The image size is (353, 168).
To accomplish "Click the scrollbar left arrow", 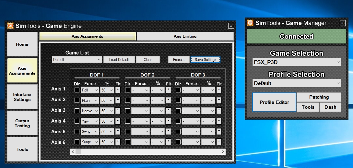I will pyautogui.click(x=73, y=152).
